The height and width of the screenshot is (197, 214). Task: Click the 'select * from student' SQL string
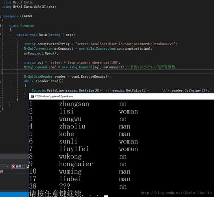pos(84,63)
